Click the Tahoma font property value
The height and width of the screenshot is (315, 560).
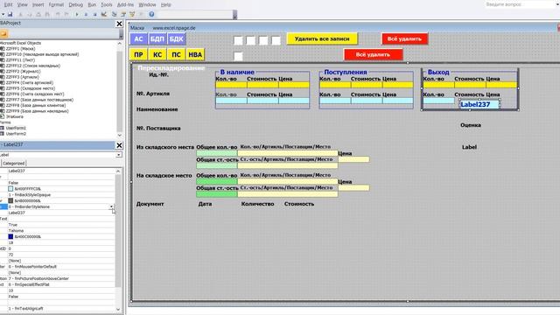coord(16,231)
